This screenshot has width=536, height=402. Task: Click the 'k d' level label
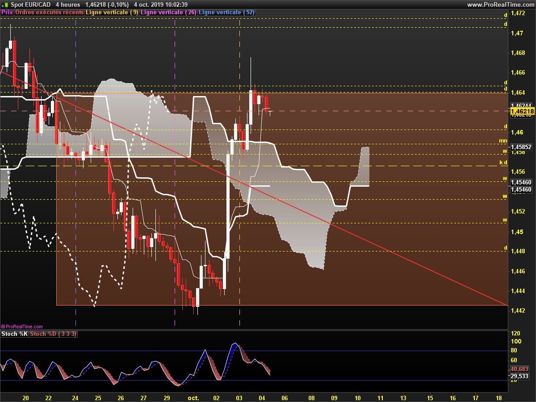503,163
